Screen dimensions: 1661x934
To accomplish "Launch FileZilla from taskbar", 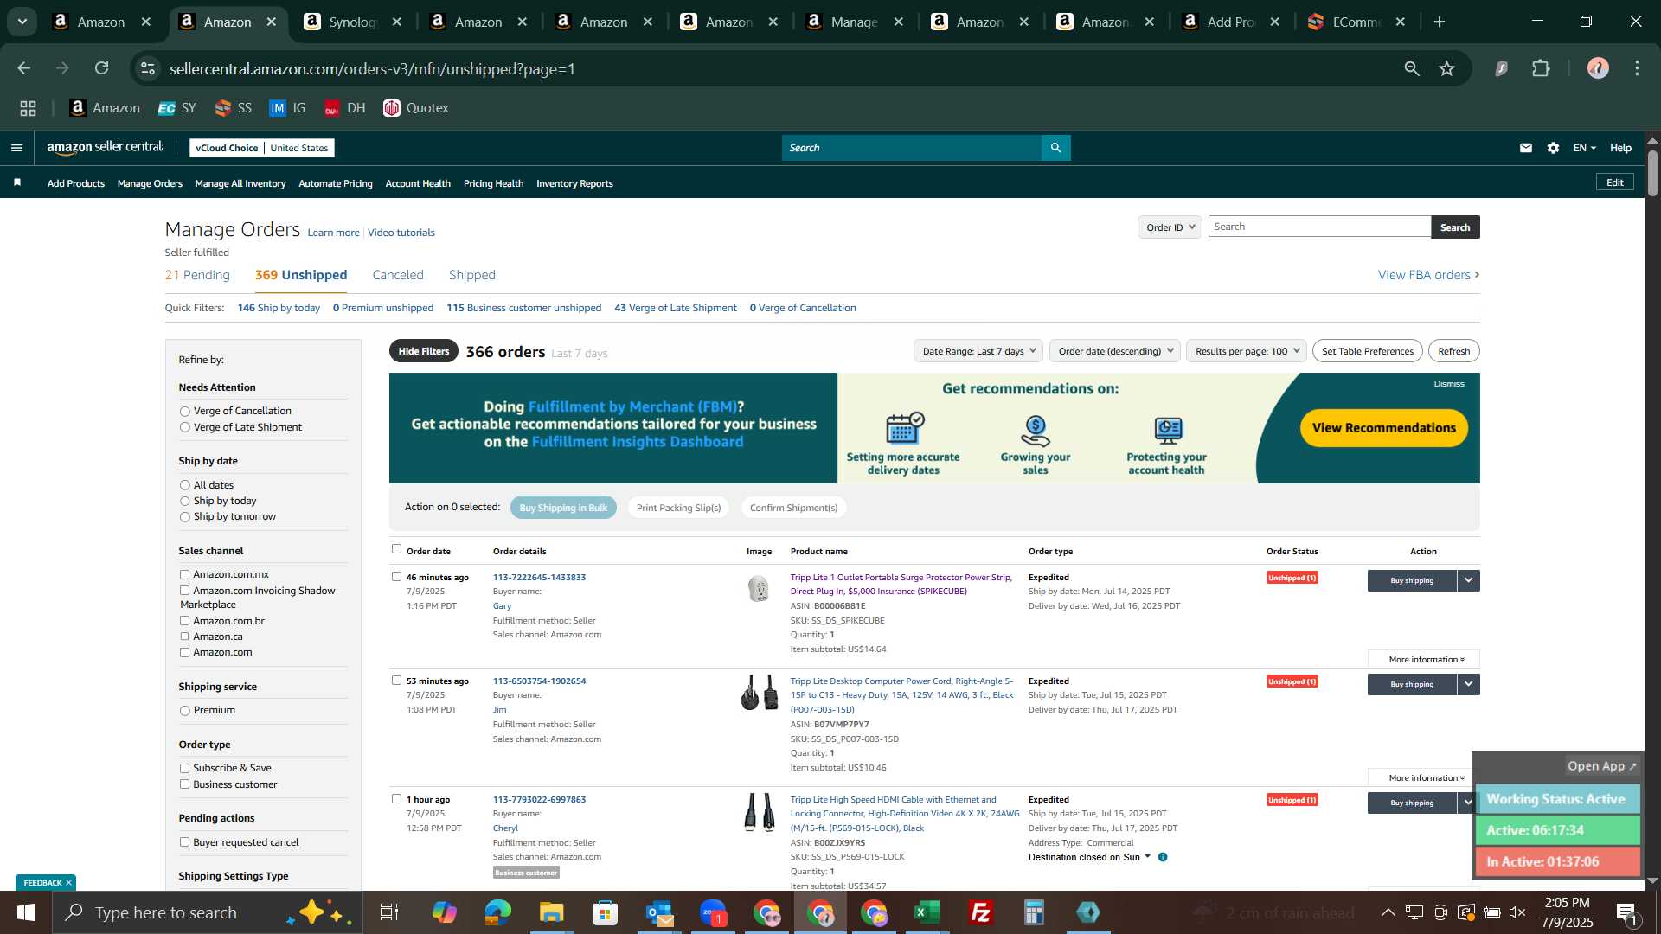I will (980, 912).
